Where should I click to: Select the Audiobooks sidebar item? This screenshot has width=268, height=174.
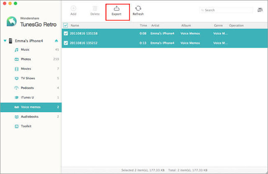31,117
